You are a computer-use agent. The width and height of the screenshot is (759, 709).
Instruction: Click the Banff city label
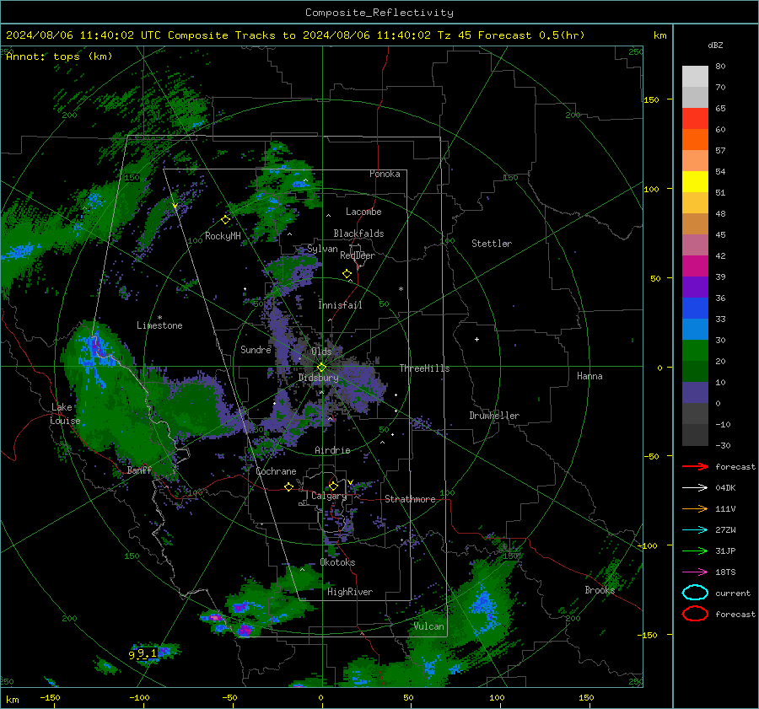139,470
